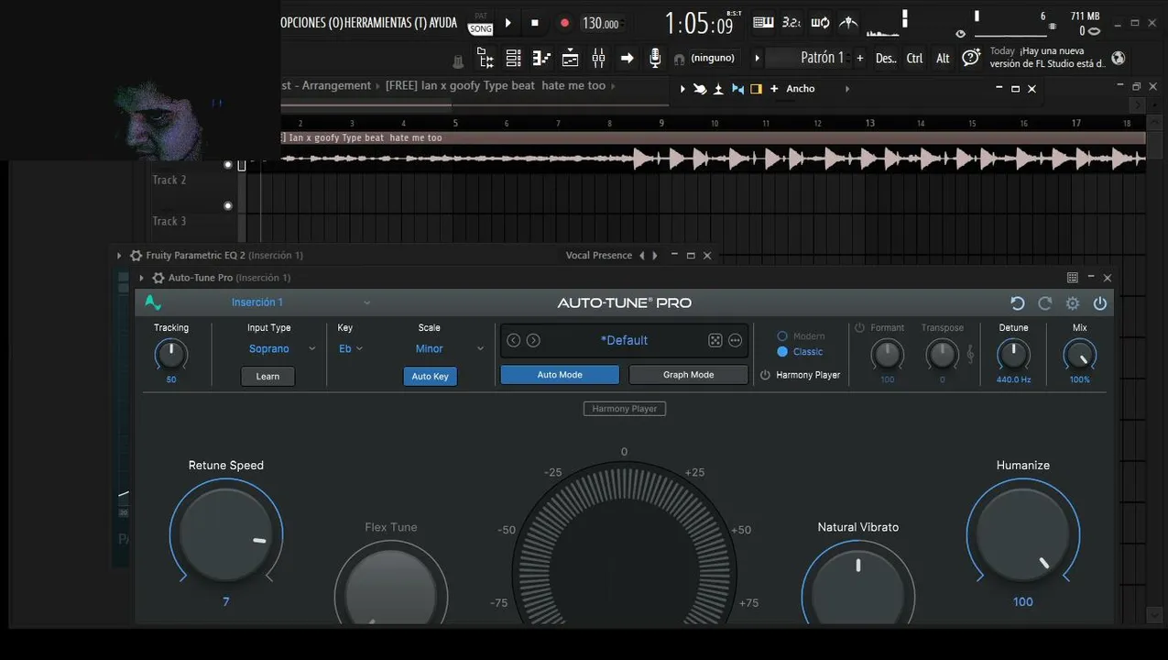Viewport: 1168px width, 660px height.
Task: Click the globe online news icon
Action: pyautogui.click(x=1118, y=58)
